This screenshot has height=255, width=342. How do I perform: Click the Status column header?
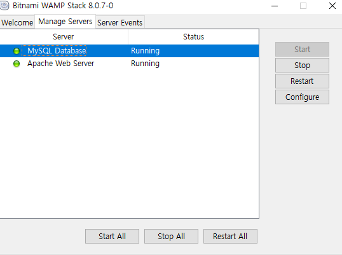coord(193,37)
